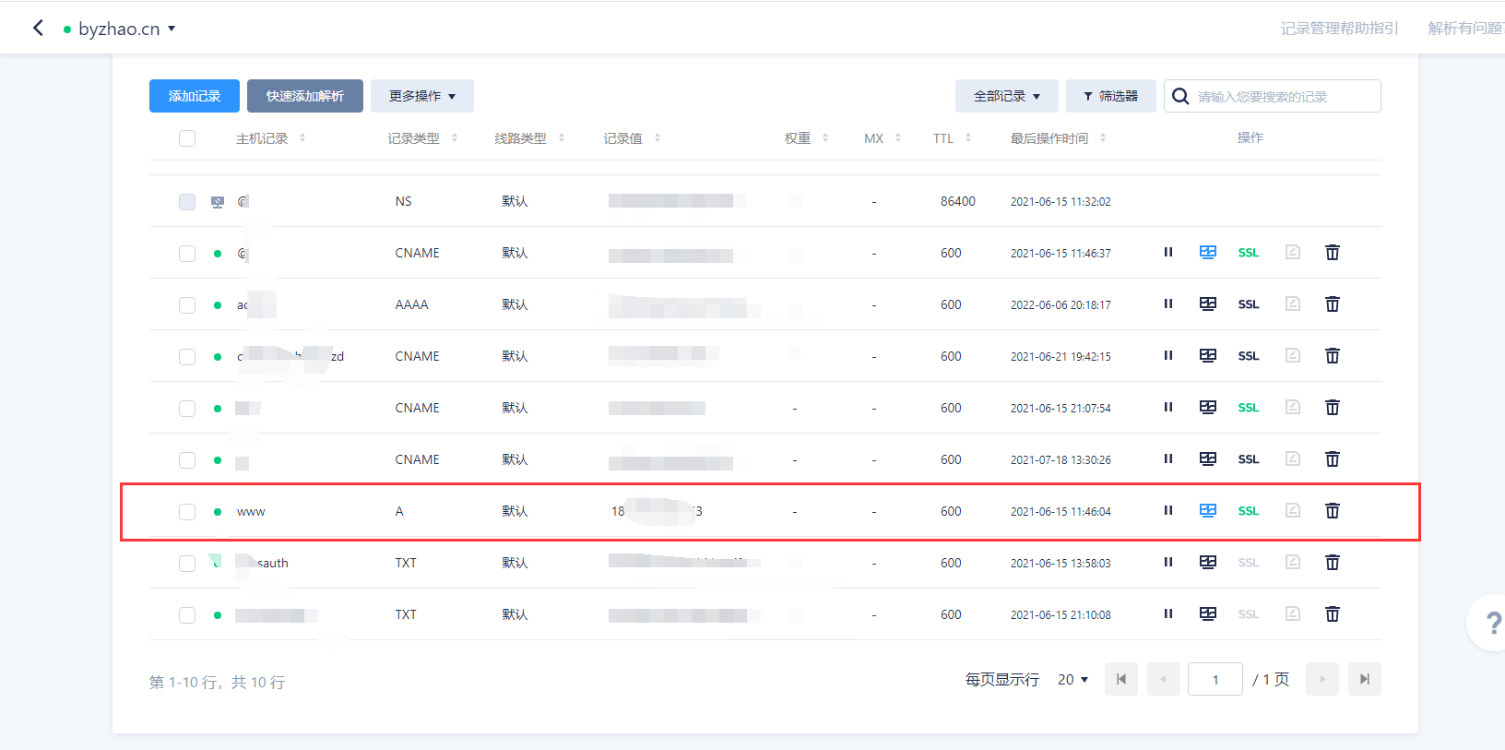Click the 添加记录 button
This screenshot has width=1505, height=750.
195,96
